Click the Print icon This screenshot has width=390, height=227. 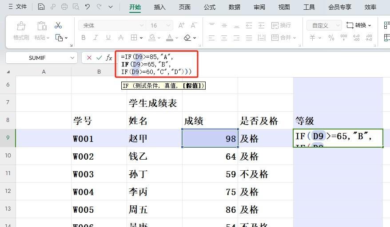pyautogui.click(x=64, y=7)
